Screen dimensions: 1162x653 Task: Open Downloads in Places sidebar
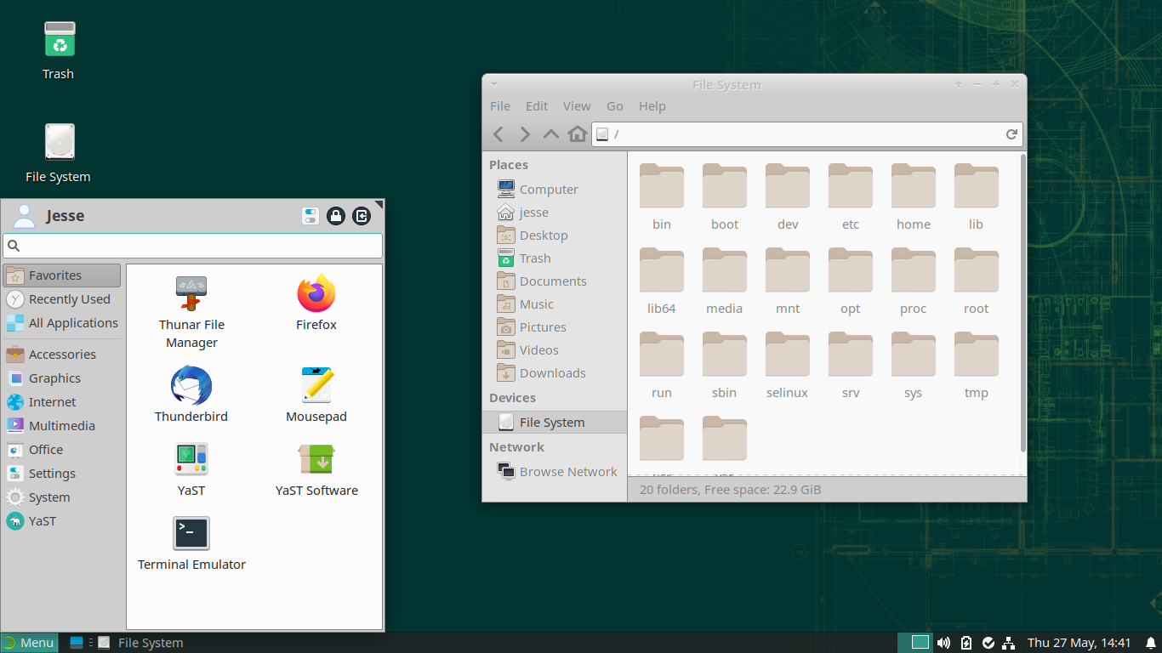pyautogui.click(x=555, y=373)
